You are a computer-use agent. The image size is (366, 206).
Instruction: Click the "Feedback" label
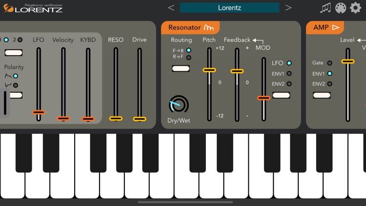click(237, 40)
